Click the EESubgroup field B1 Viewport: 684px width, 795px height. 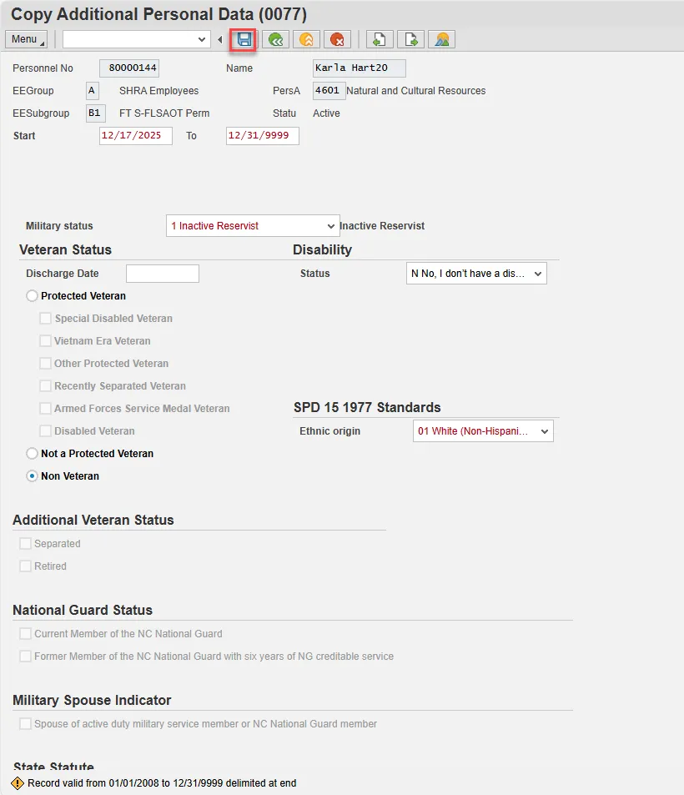point(96,113)
